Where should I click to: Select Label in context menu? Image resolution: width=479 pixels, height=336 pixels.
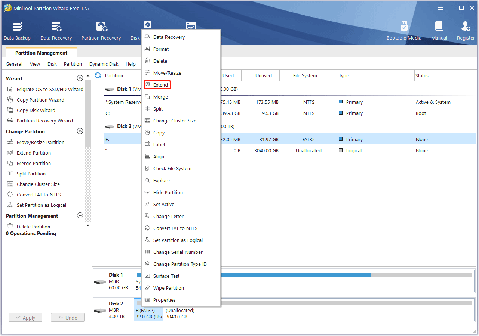181,144
